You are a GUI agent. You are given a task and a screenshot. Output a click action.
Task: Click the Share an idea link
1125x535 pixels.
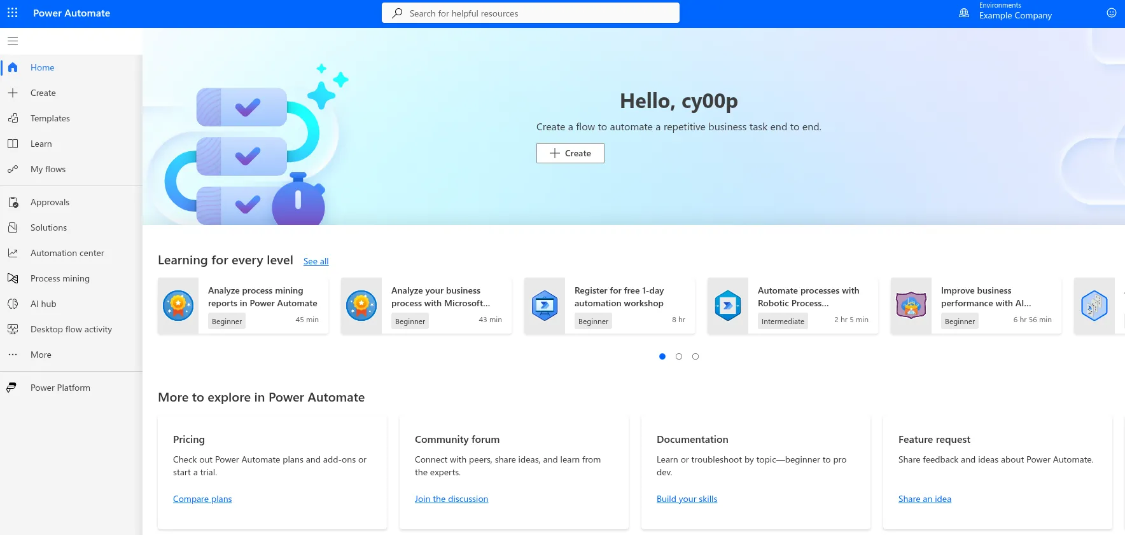925,499
